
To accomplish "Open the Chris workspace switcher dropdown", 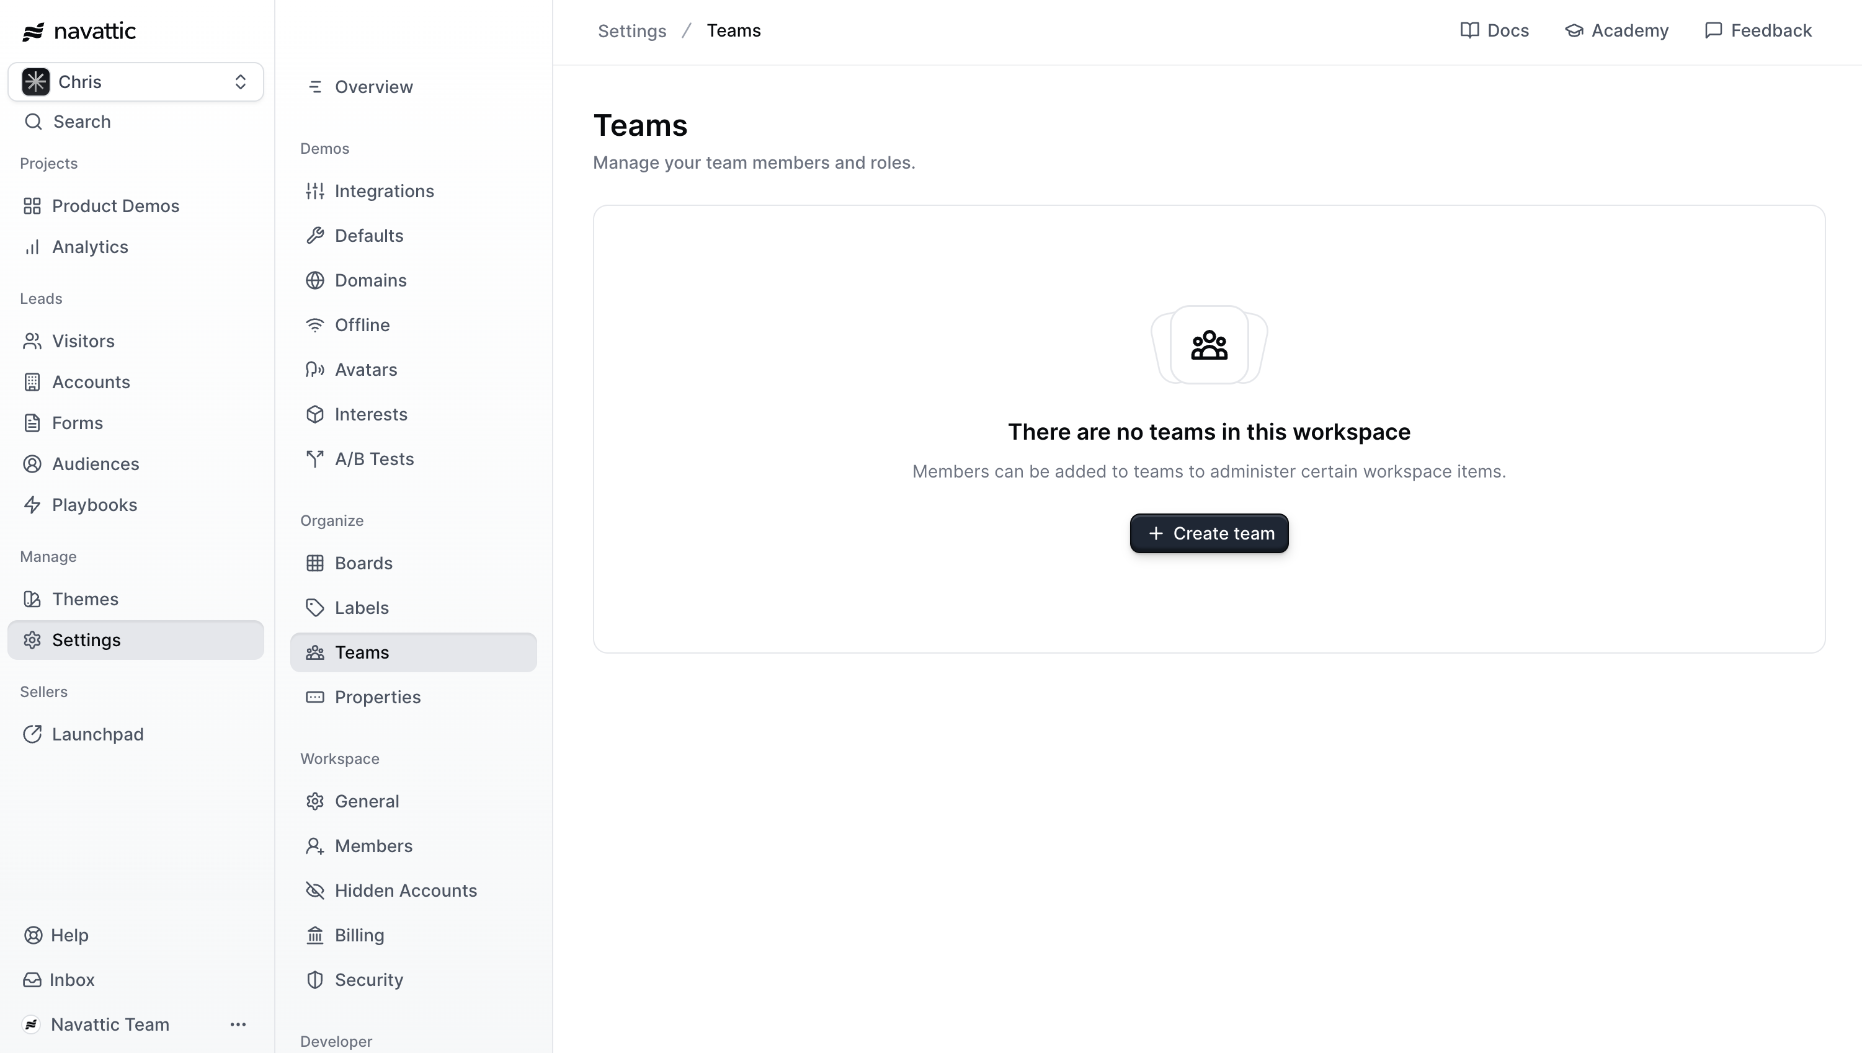I will (x=136, y=82).
